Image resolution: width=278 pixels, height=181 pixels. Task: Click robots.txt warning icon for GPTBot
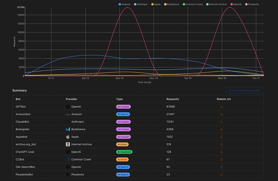[222, 107]
